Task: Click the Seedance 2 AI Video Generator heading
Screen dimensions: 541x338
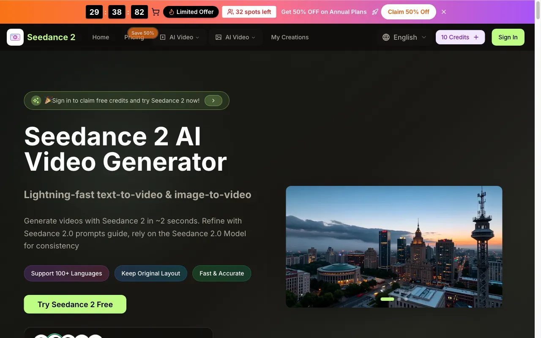Action: pyautogui.click(x=126, y=149)
